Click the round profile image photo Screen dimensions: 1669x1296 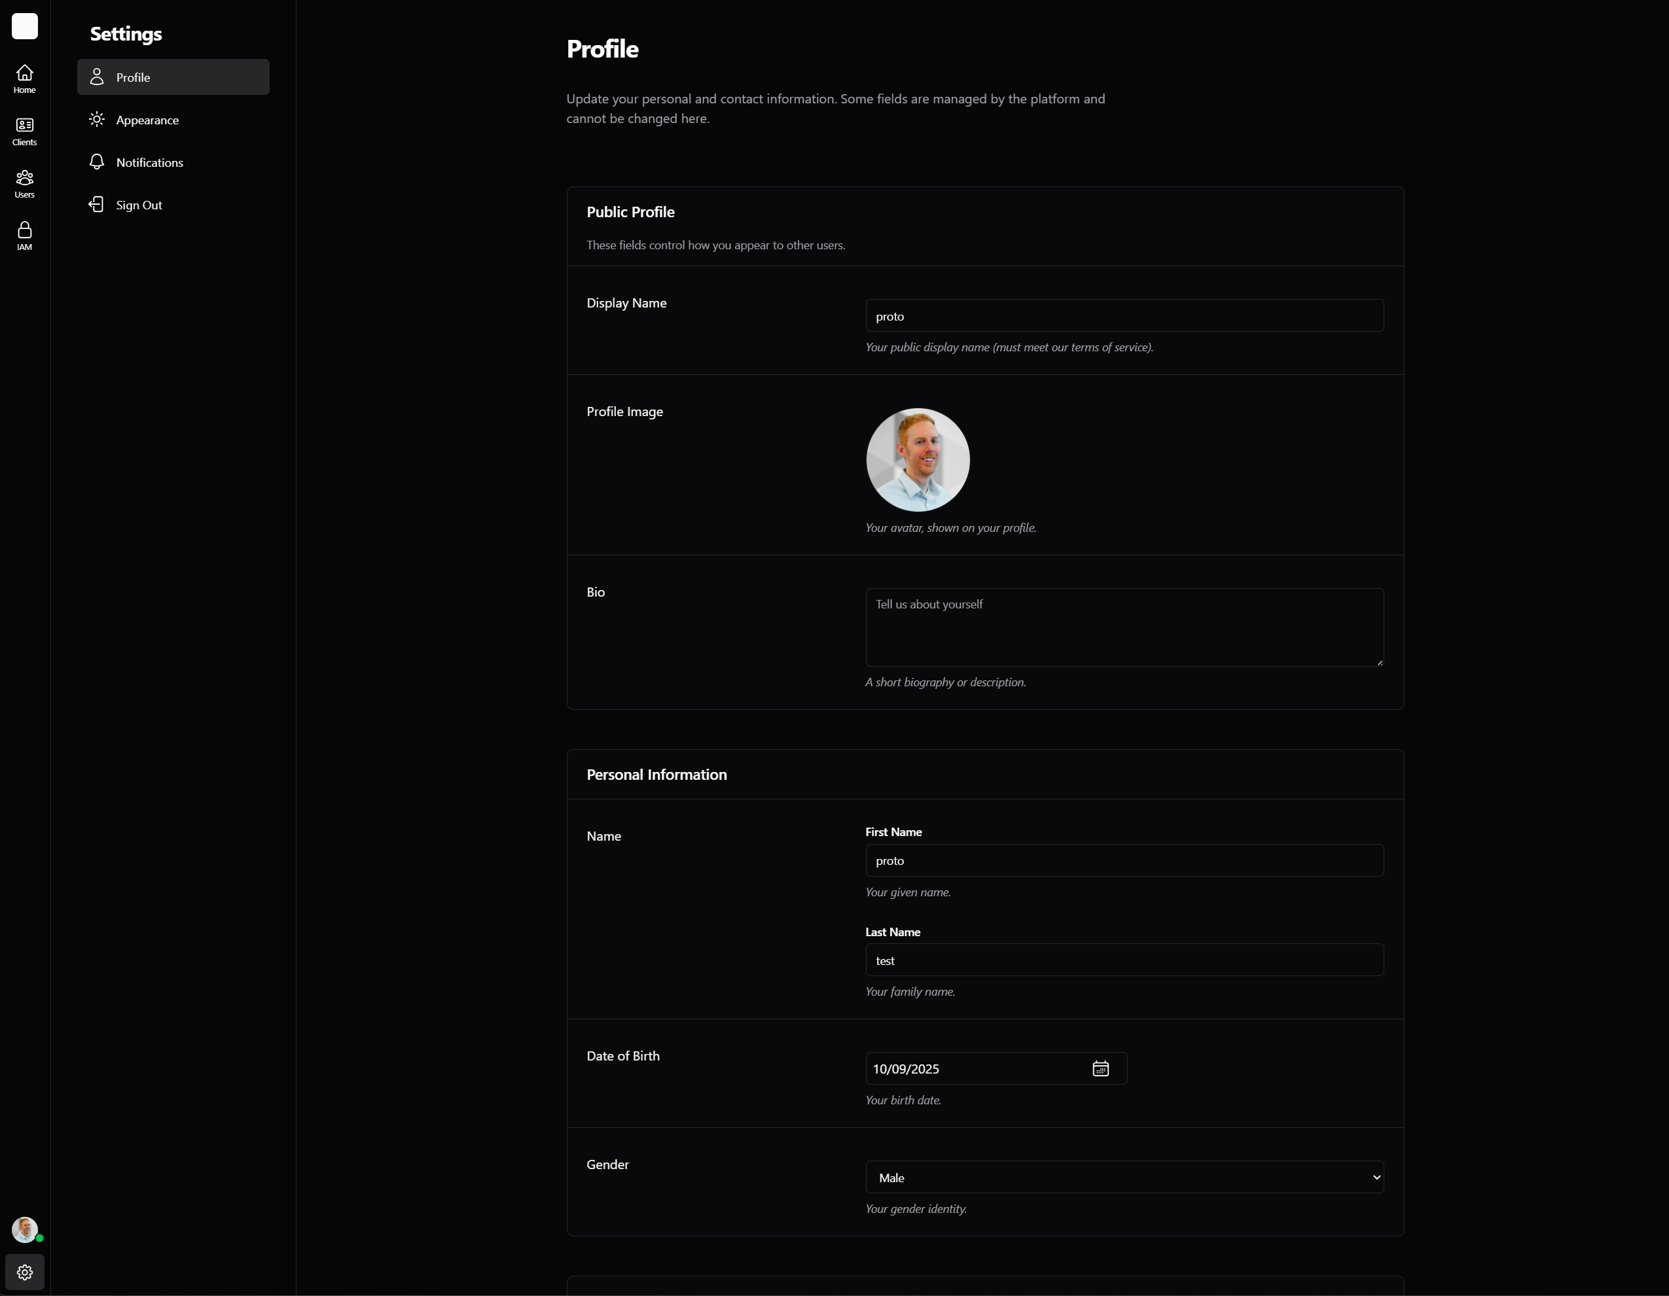[917, 459]
